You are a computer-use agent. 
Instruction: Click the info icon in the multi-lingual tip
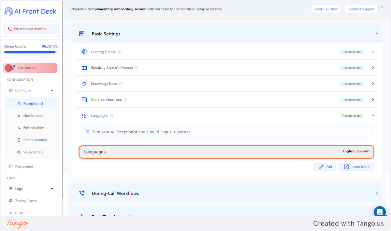point(87,132)
